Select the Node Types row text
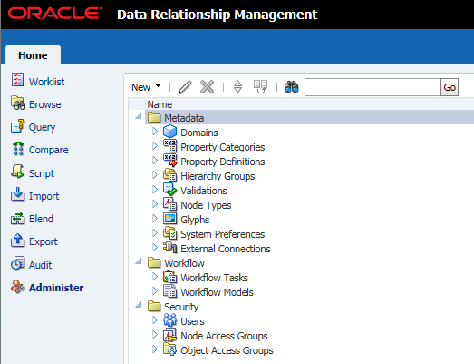This screenshot has width=474, height=364. [x=206, y=205]
